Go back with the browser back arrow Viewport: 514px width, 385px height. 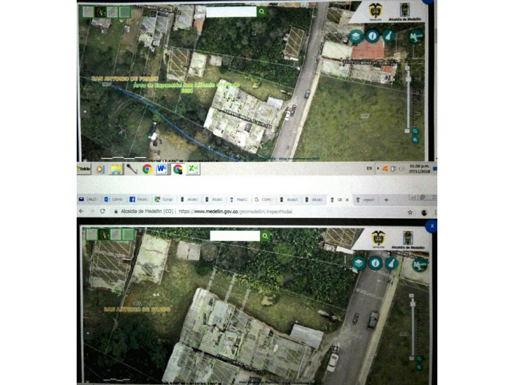pos(81,211)
